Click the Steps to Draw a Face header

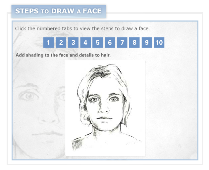coord(59,11)
